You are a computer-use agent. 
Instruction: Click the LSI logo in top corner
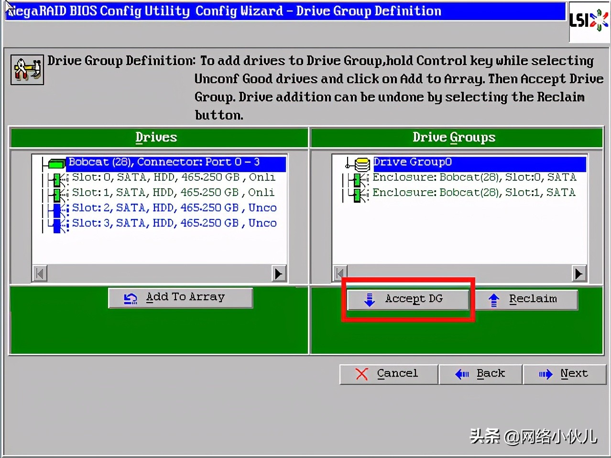point(589,21)
